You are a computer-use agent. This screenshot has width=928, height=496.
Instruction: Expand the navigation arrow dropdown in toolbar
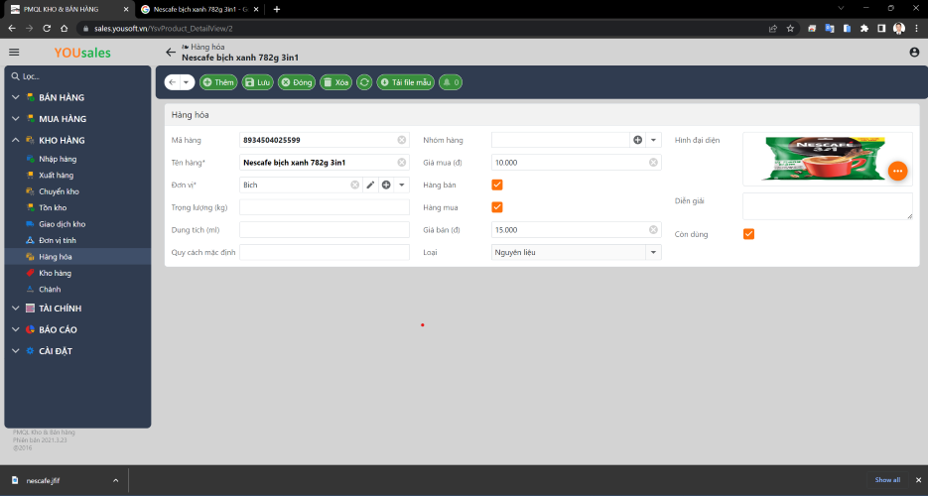187,82
